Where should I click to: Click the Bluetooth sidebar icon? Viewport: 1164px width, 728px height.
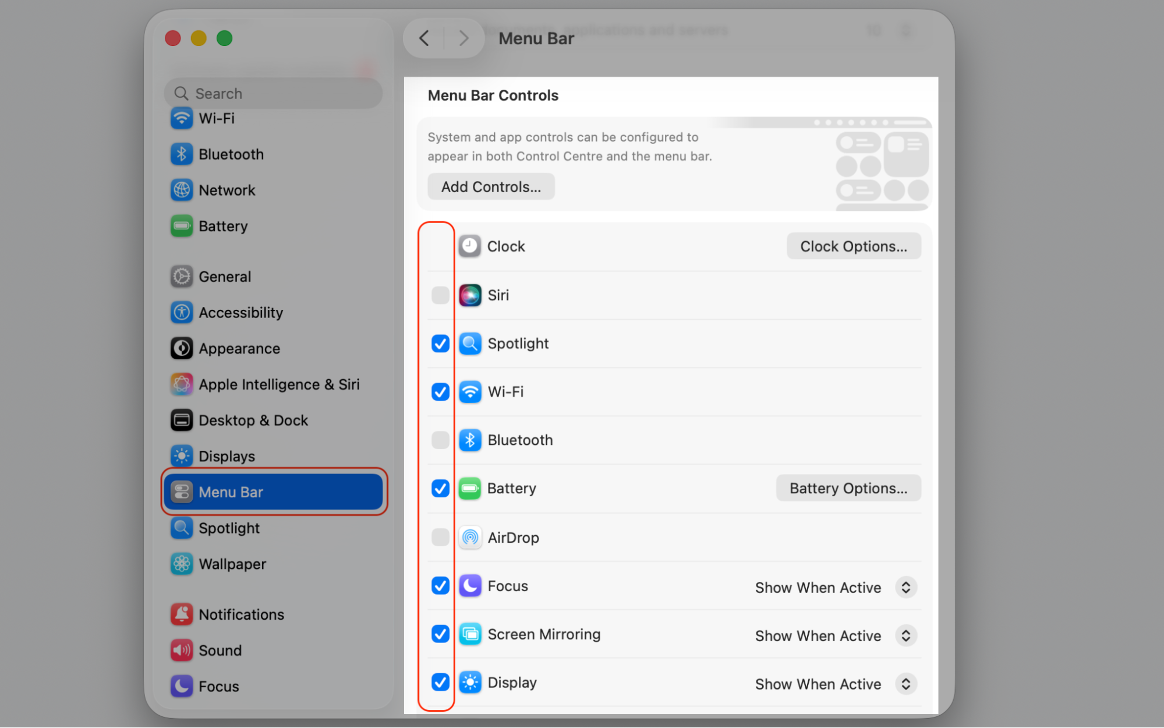coord(182,154)
